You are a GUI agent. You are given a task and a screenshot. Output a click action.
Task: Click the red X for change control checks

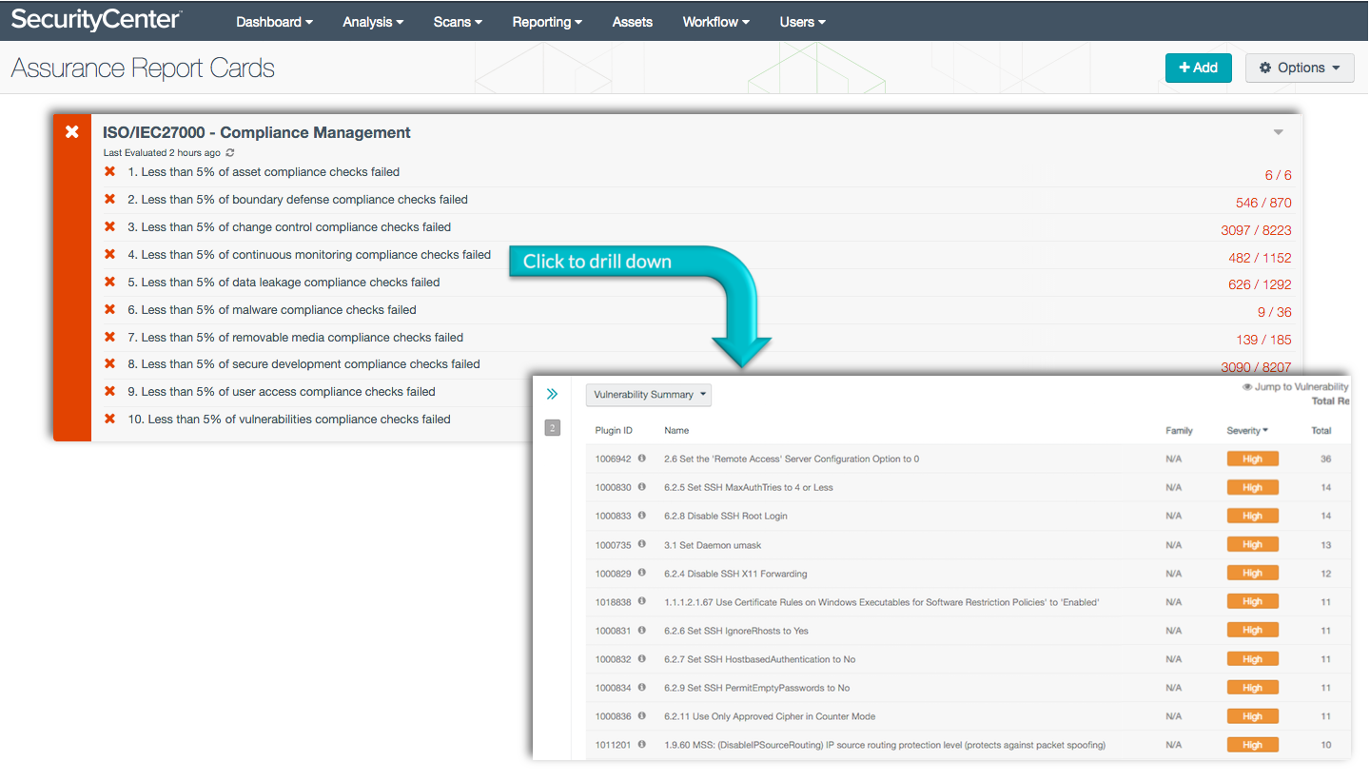(x=109, y=227)
